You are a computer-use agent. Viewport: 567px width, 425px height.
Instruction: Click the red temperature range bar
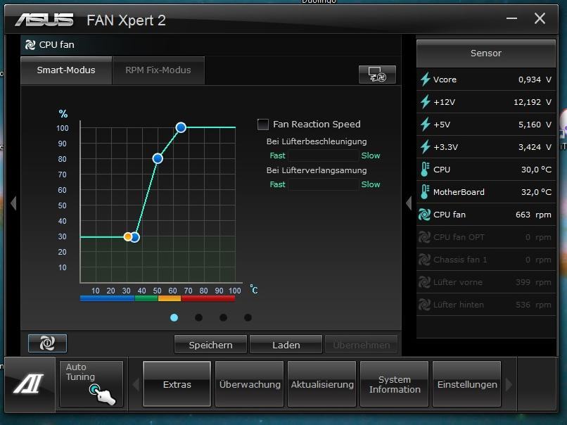208,298
